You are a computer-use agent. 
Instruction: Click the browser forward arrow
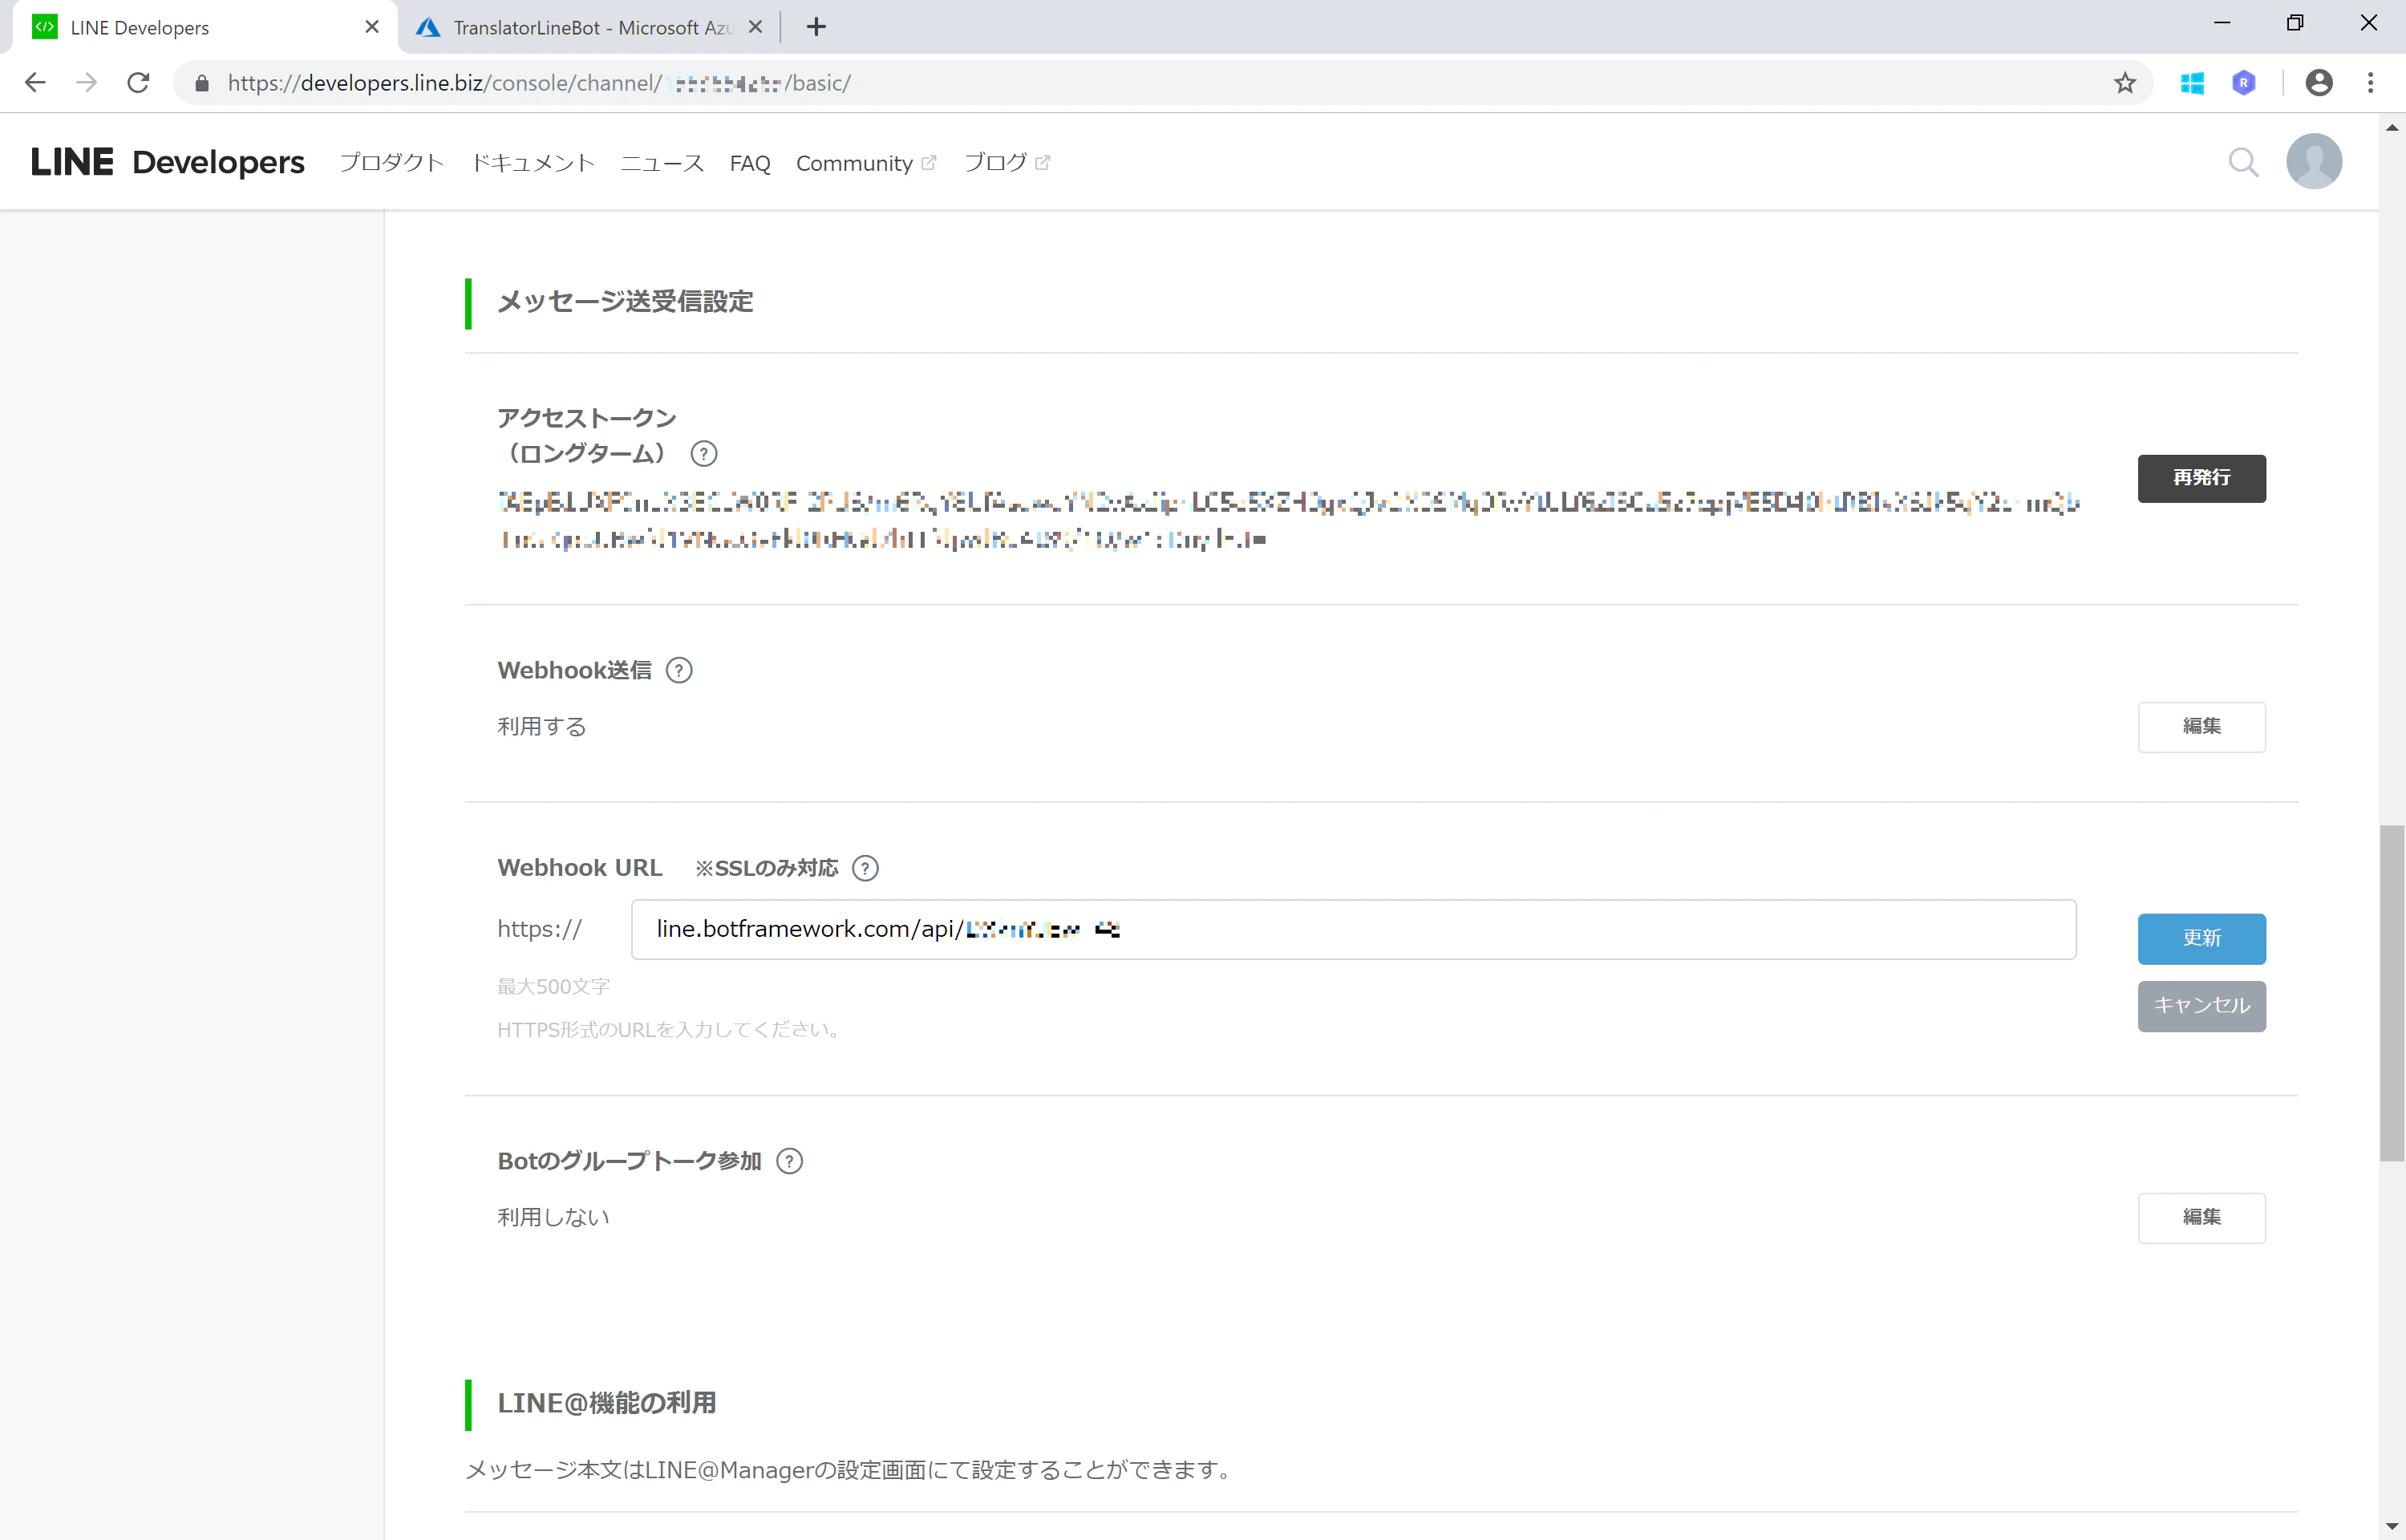[x=87, y=83]
